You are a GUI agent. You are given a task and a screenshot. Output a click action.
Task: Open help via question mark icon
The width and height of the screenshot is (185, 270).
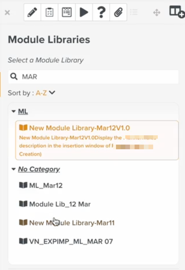(101, 12)
